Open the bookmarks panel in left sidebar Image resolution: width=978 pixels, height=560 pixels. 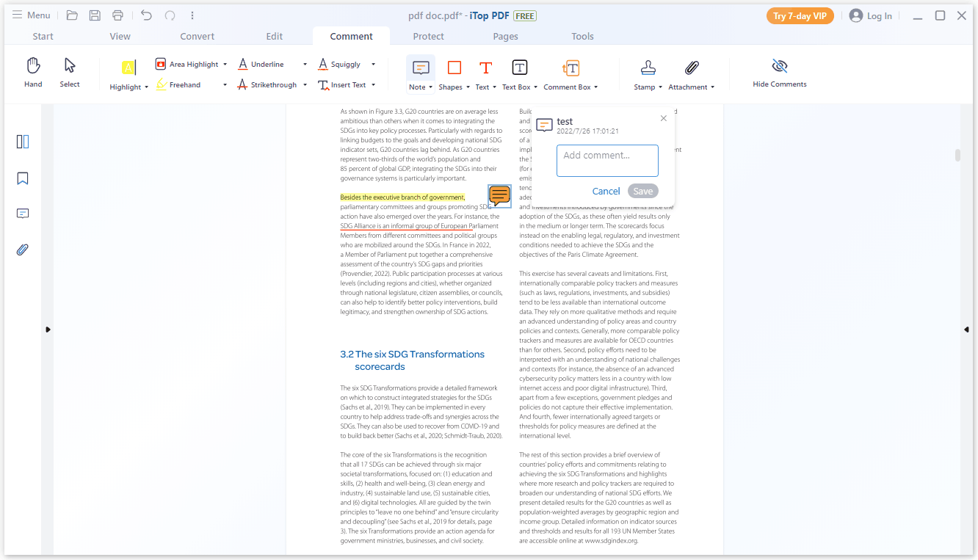(x=23, y=178)
